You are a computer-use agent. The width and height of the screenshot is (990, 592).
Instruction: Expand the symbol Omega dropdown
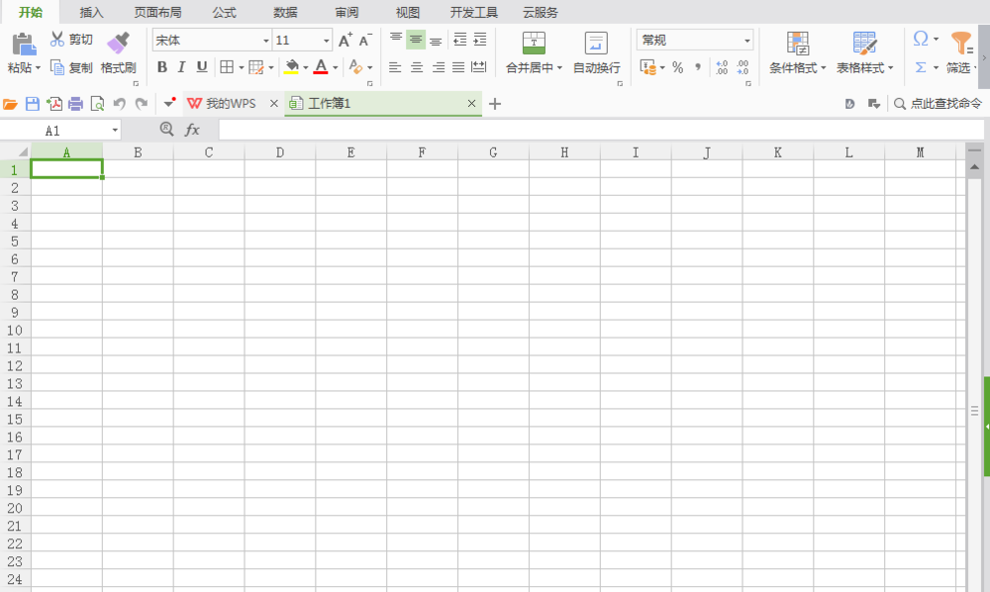936,40
